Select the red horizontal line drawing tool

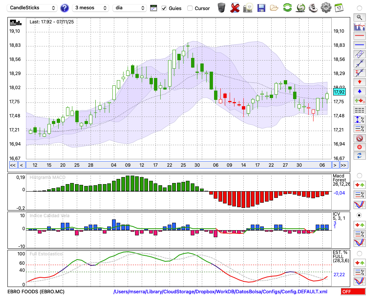click(x=359, y=36)
